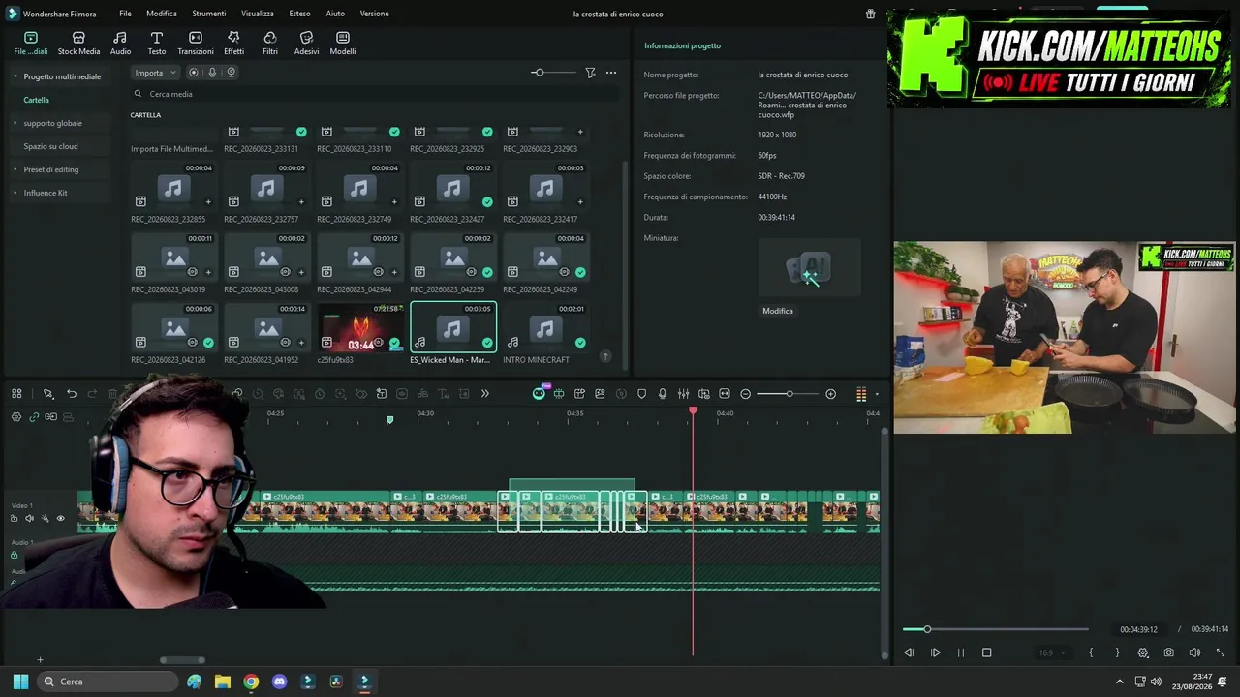Toggle the magnetic timeline icon next to link
Screen dimensions: 1240x697
coord(51,417)
